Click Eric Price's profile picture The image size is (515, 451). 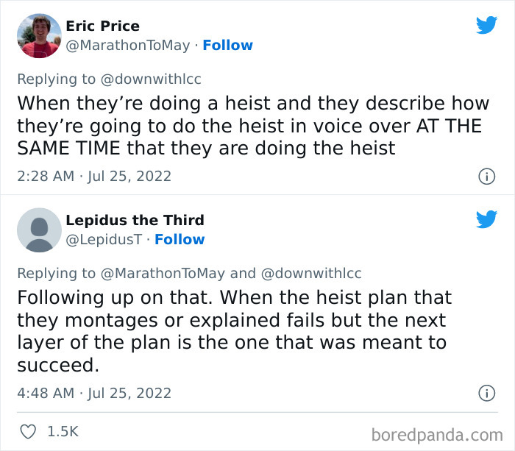pos(39,35)
